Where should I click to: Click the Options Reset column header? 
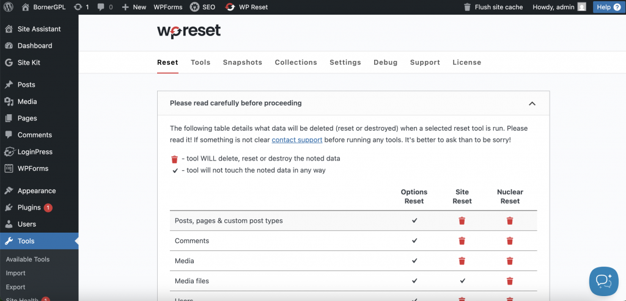[x=414, y=197]
